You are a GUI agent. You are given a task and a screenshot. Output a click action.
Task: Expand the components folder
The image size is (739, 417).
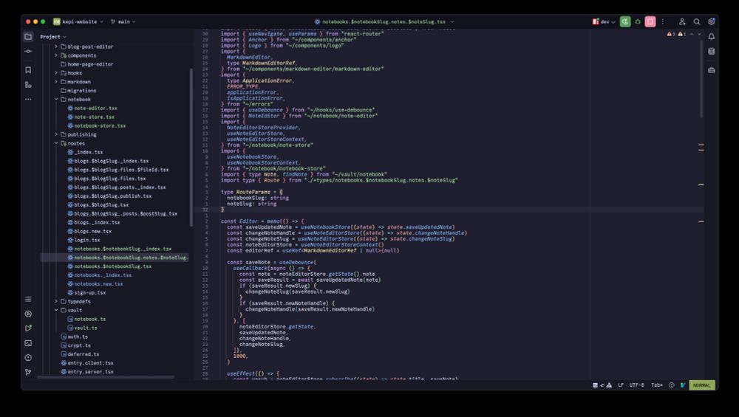56,55
